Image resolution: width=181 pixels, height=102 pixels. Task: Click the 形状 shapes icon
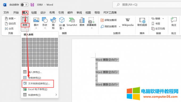pyautogui.click(x=45, y=20)
